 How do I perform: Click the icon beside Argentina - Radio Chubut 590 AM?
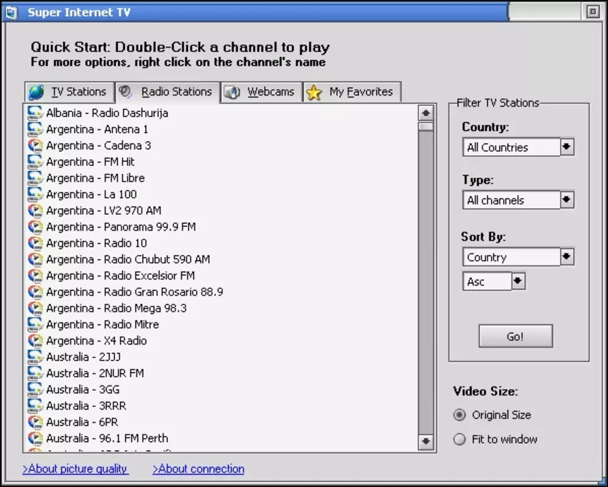(35, 259)
